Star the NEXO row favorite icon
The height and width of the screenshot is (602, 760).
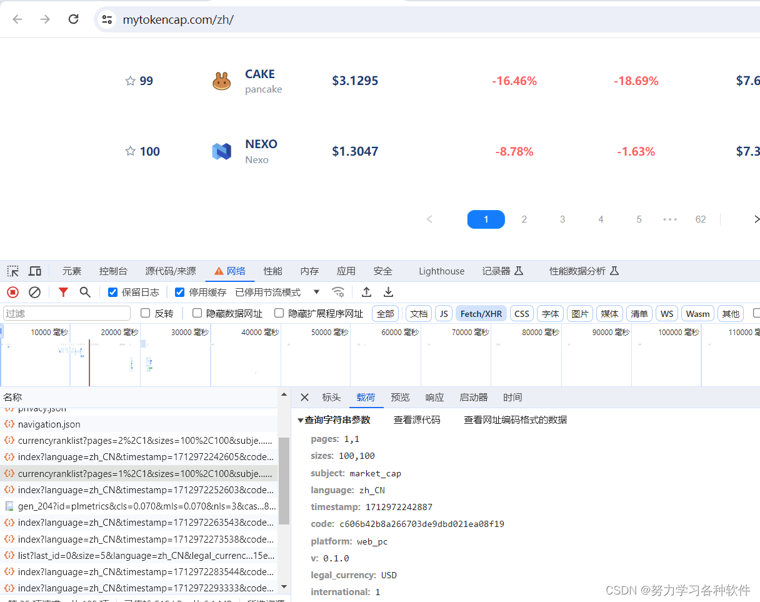pyautogui.click(x=130, y=151)
